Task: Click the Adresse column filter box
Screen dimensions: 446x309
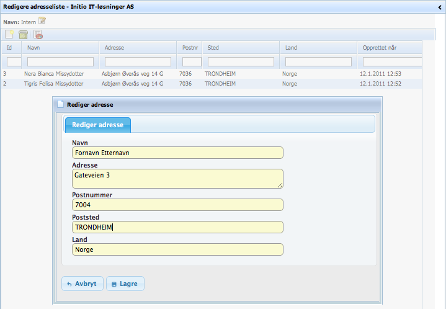Action: click(138, 61)
